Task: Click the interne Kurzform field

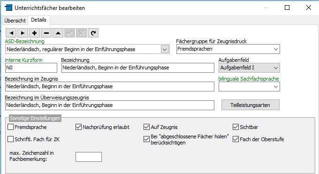Action: (x=31, y=68)
